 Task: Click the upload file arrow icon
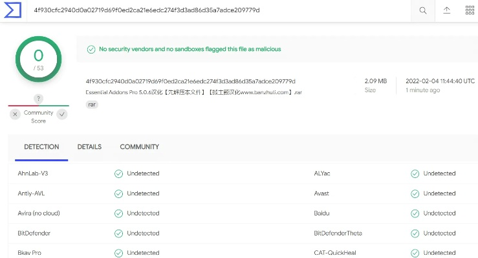(x=446, y=10)
